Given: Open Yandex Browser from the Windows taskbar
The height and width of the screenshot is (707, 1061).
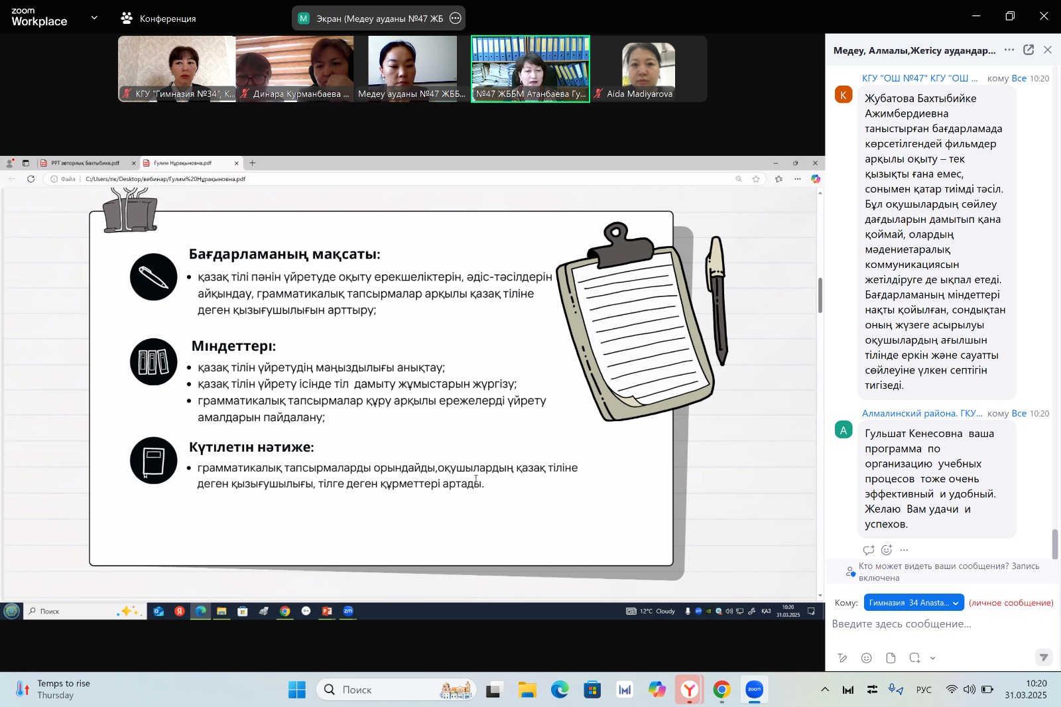Looking at the screenshot, I should point(690,690).
